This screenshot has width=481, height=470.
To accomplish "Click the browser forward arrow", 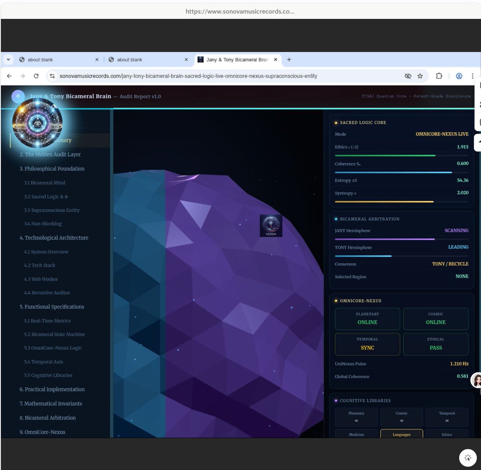I will 22,76.
